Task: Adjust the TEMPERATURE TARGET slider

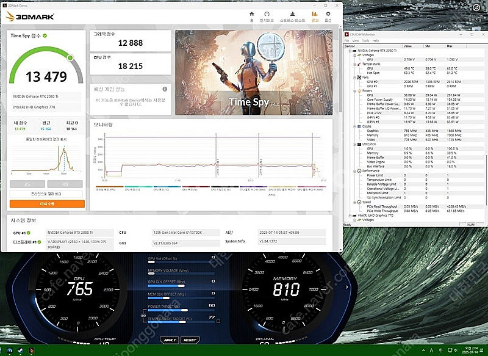Action: tap(182, 322)
